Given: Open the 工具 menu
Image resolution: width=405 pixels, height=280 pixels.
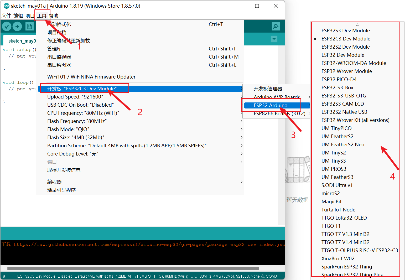Looking at the screenshot, I should (x=42, y=15).
